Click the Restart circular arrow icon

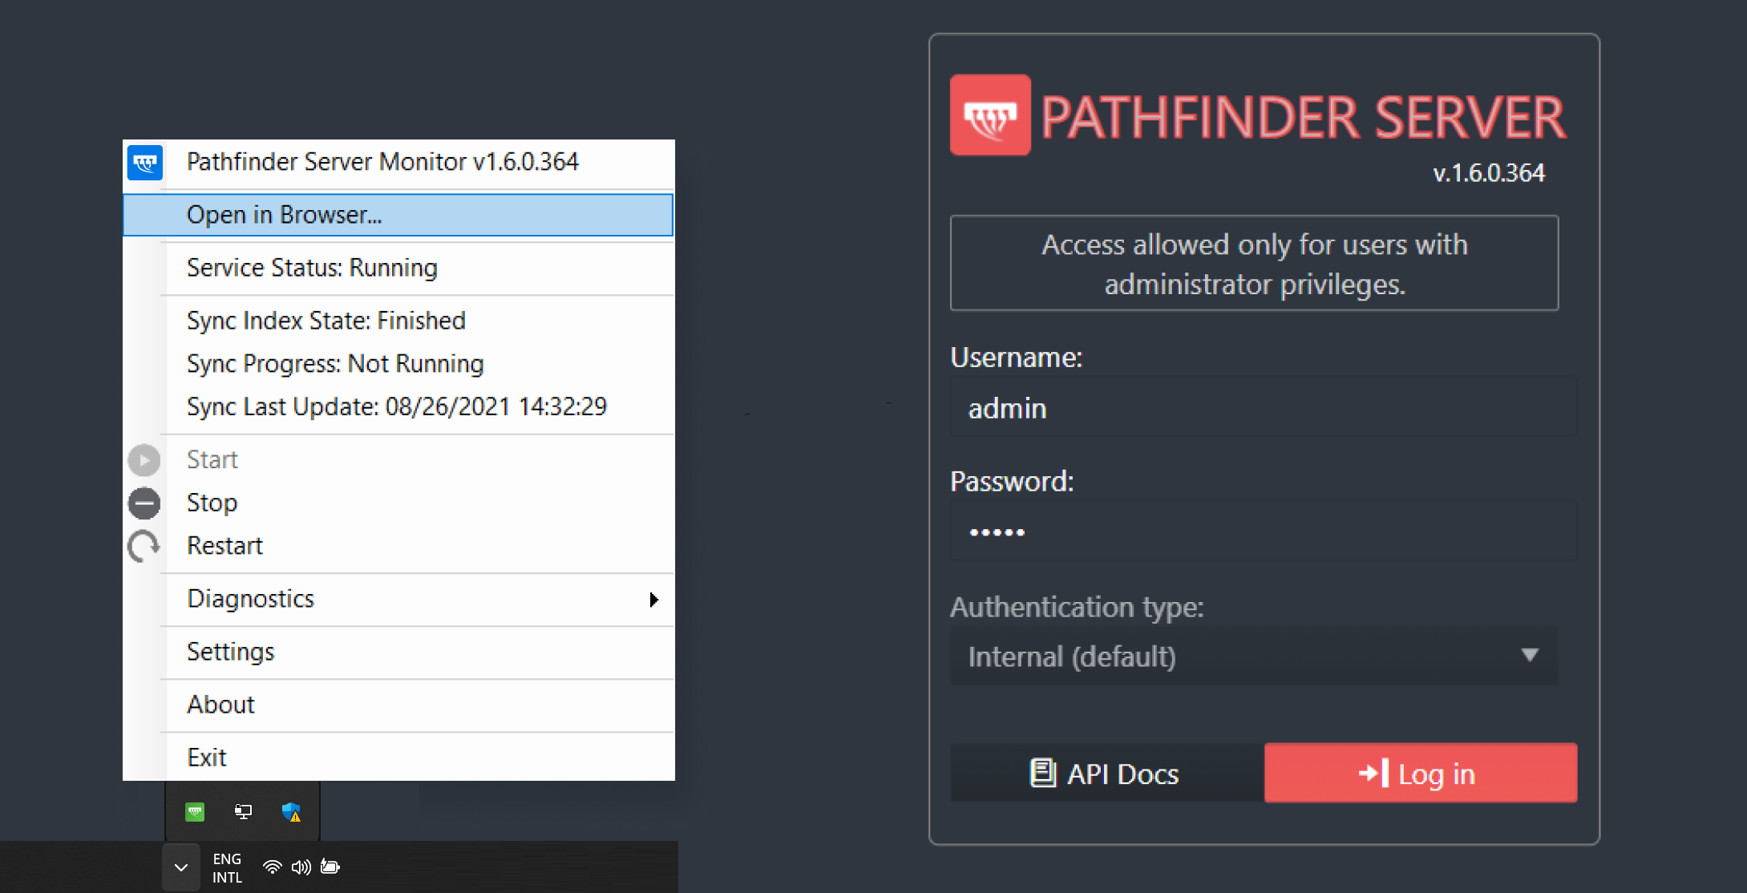[144, 547]
